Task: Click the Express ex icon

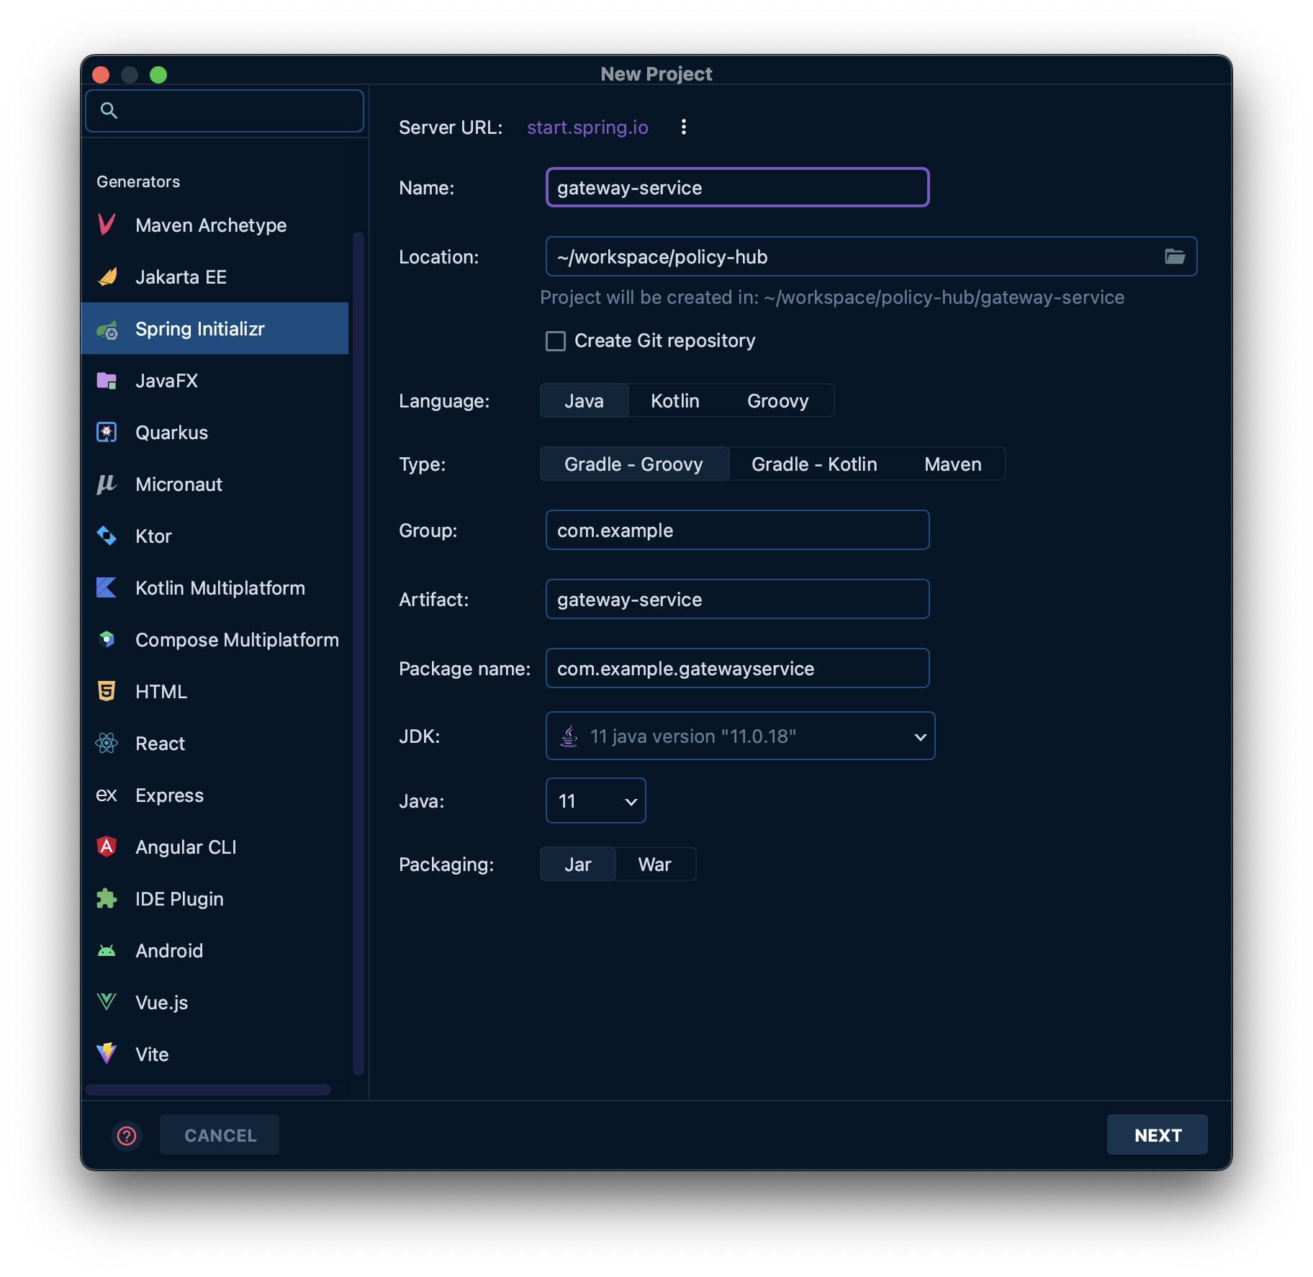Action: [107, 795]
